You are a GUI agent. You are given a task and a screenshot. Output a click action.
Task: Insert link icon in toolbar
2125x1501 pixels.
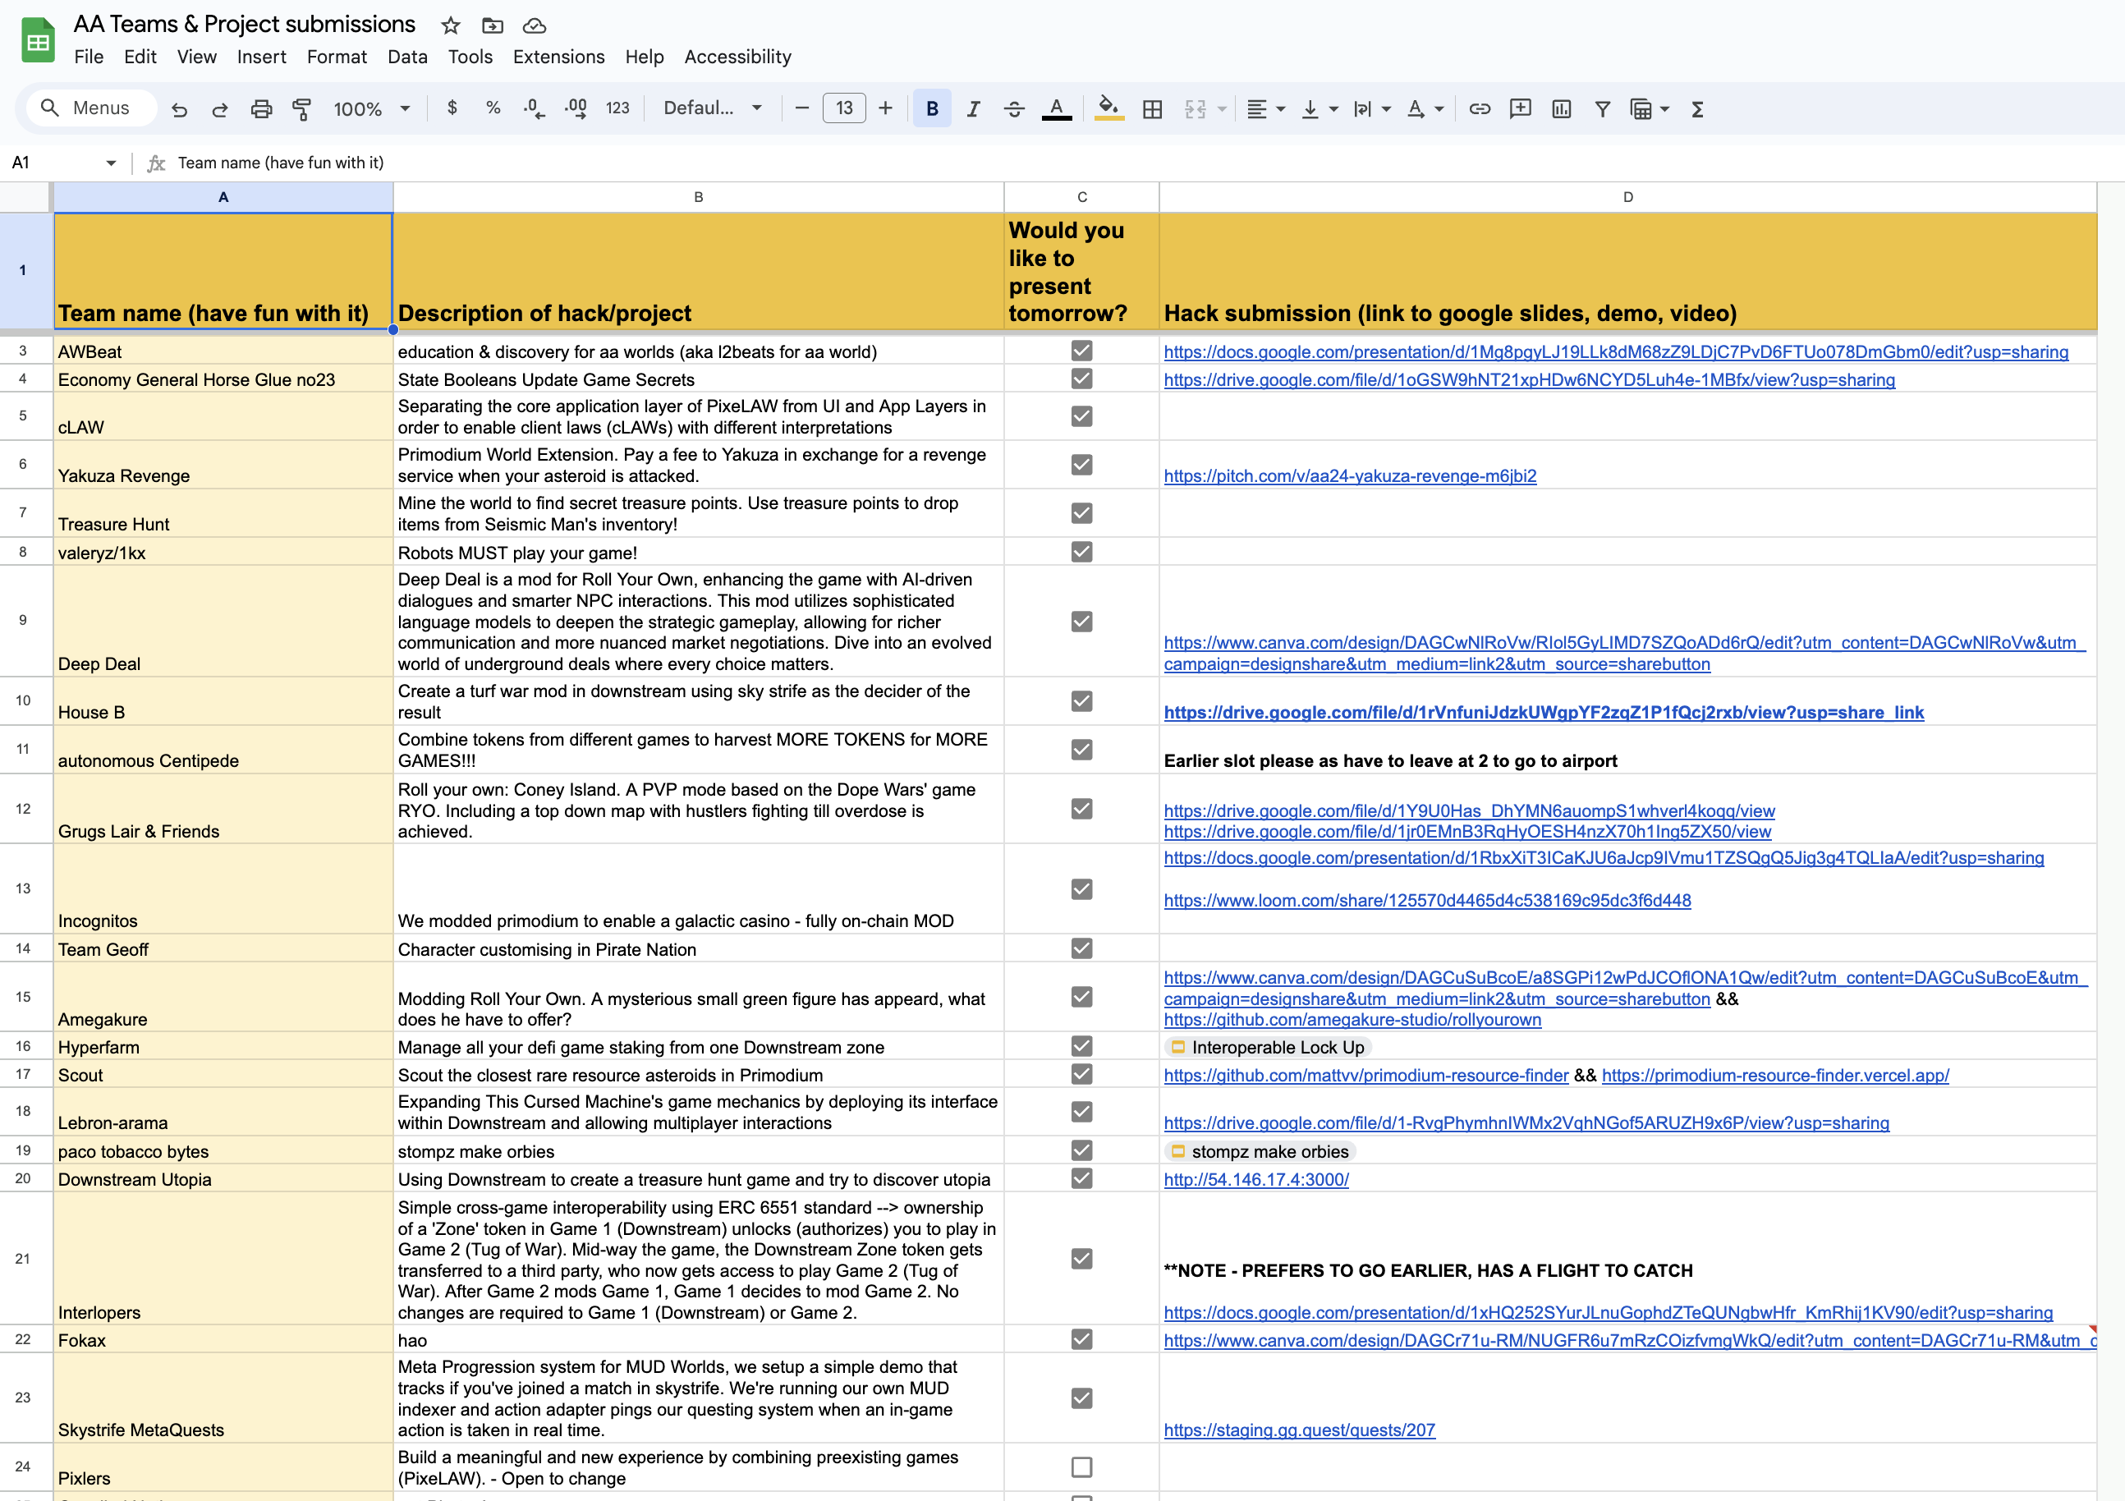point(1480,109)
